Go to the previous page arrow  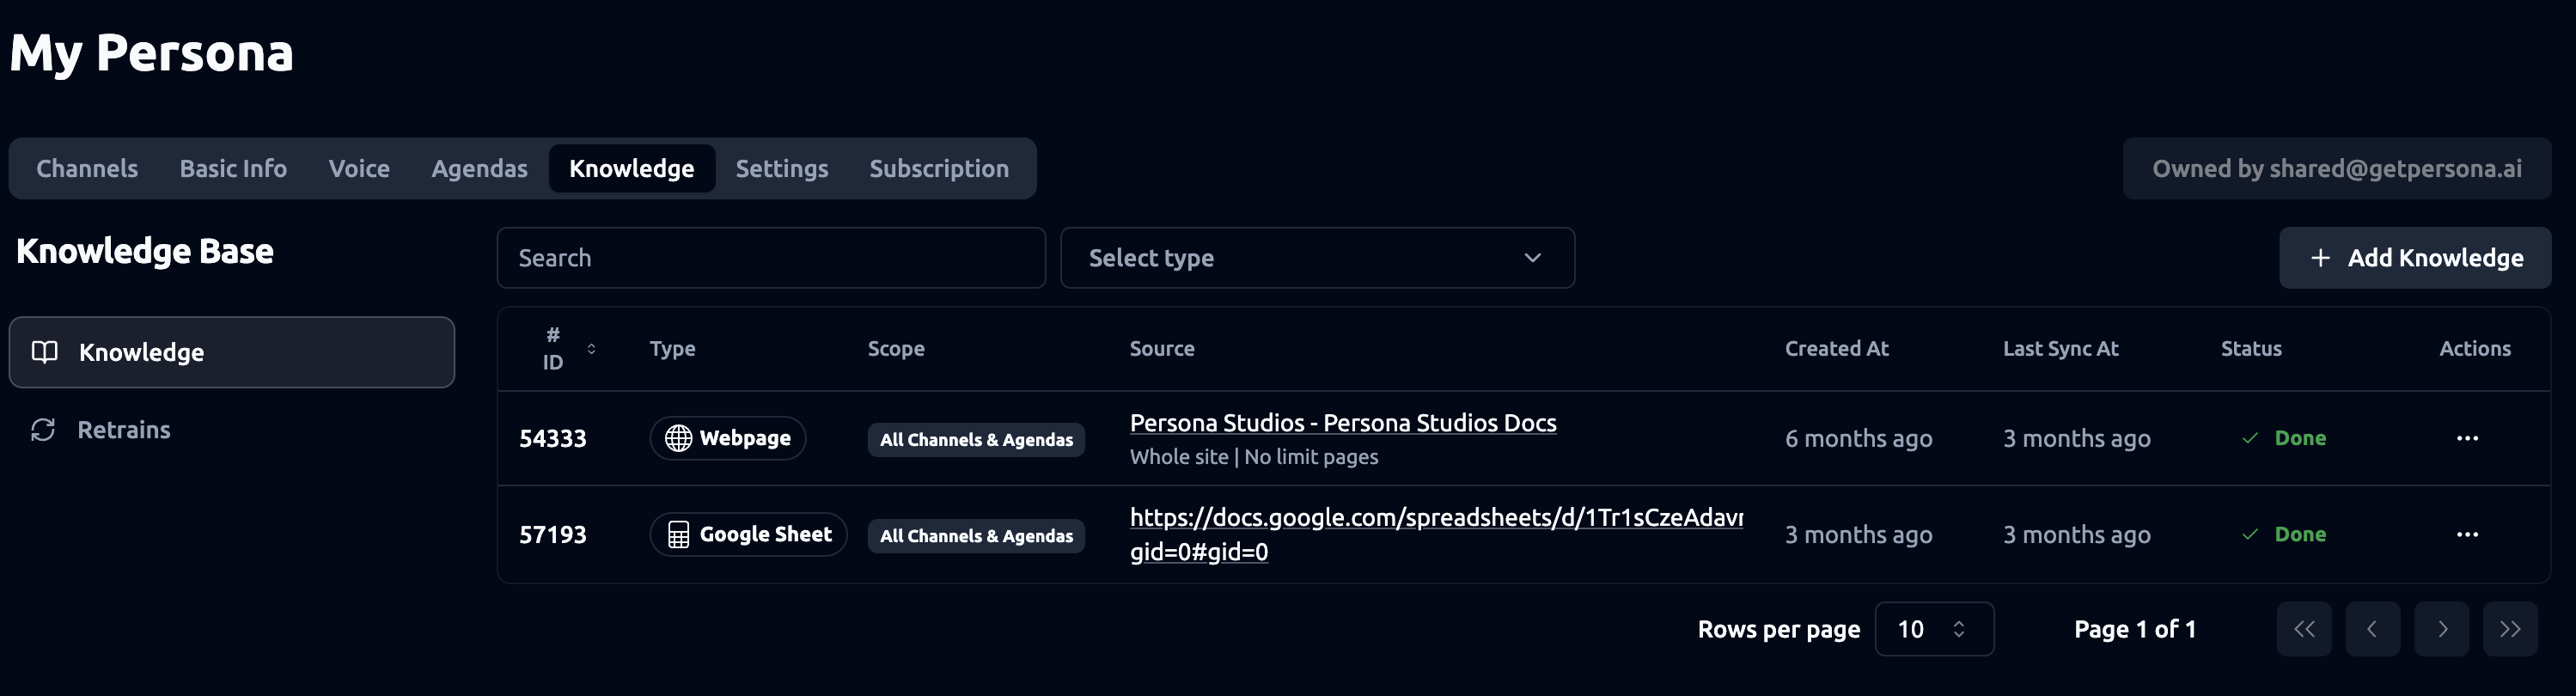pyautogui.click(x=2372, y=629)
